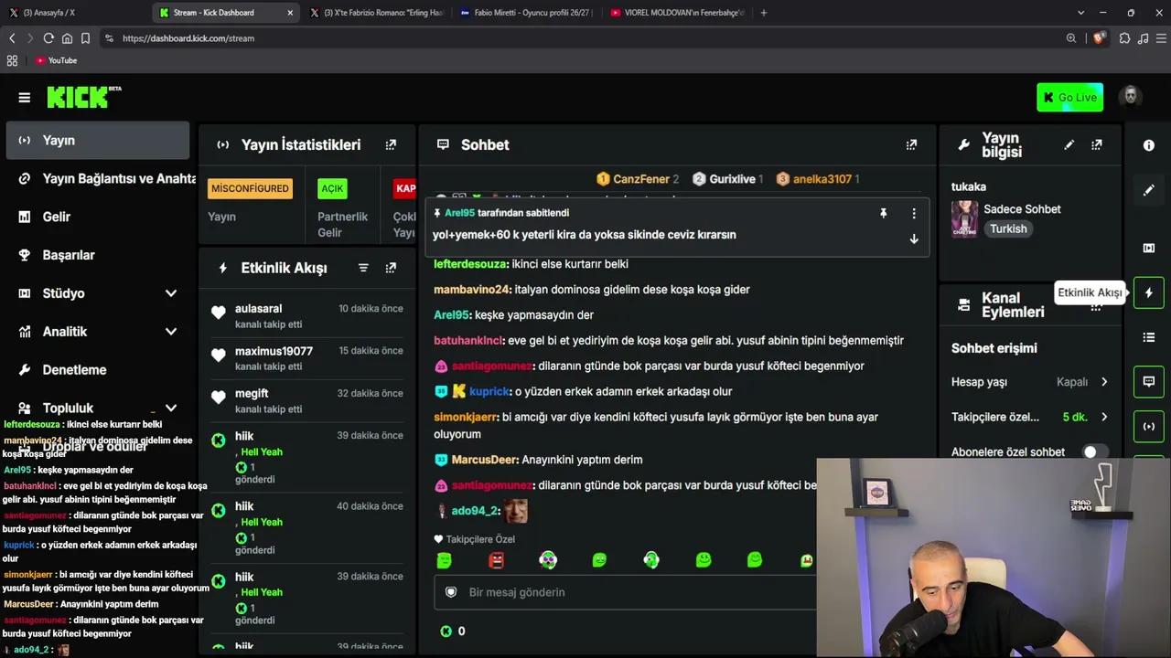Click the browser zoom magnifier icon
Screen dimensions: 1171x658
1071,38
